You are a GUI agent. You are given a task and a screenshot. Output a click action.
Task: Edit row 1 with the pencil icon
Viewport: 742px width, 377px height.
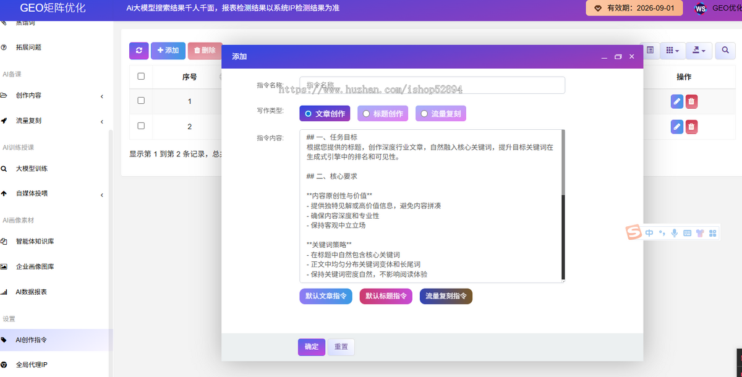coord(677,101)
